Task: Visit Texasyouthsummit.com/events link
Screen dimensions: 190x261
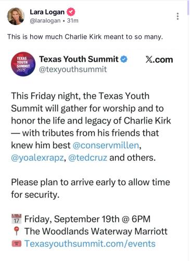Action: pyautogui.click(x=90, y=244)
